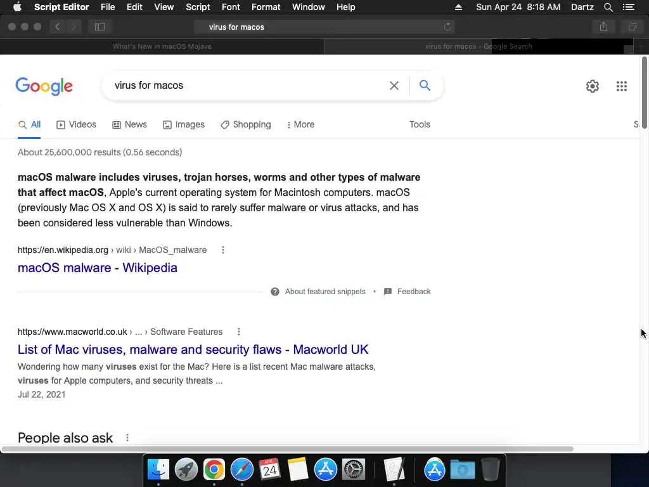Select the News results tab

click(x=129, y=125)
